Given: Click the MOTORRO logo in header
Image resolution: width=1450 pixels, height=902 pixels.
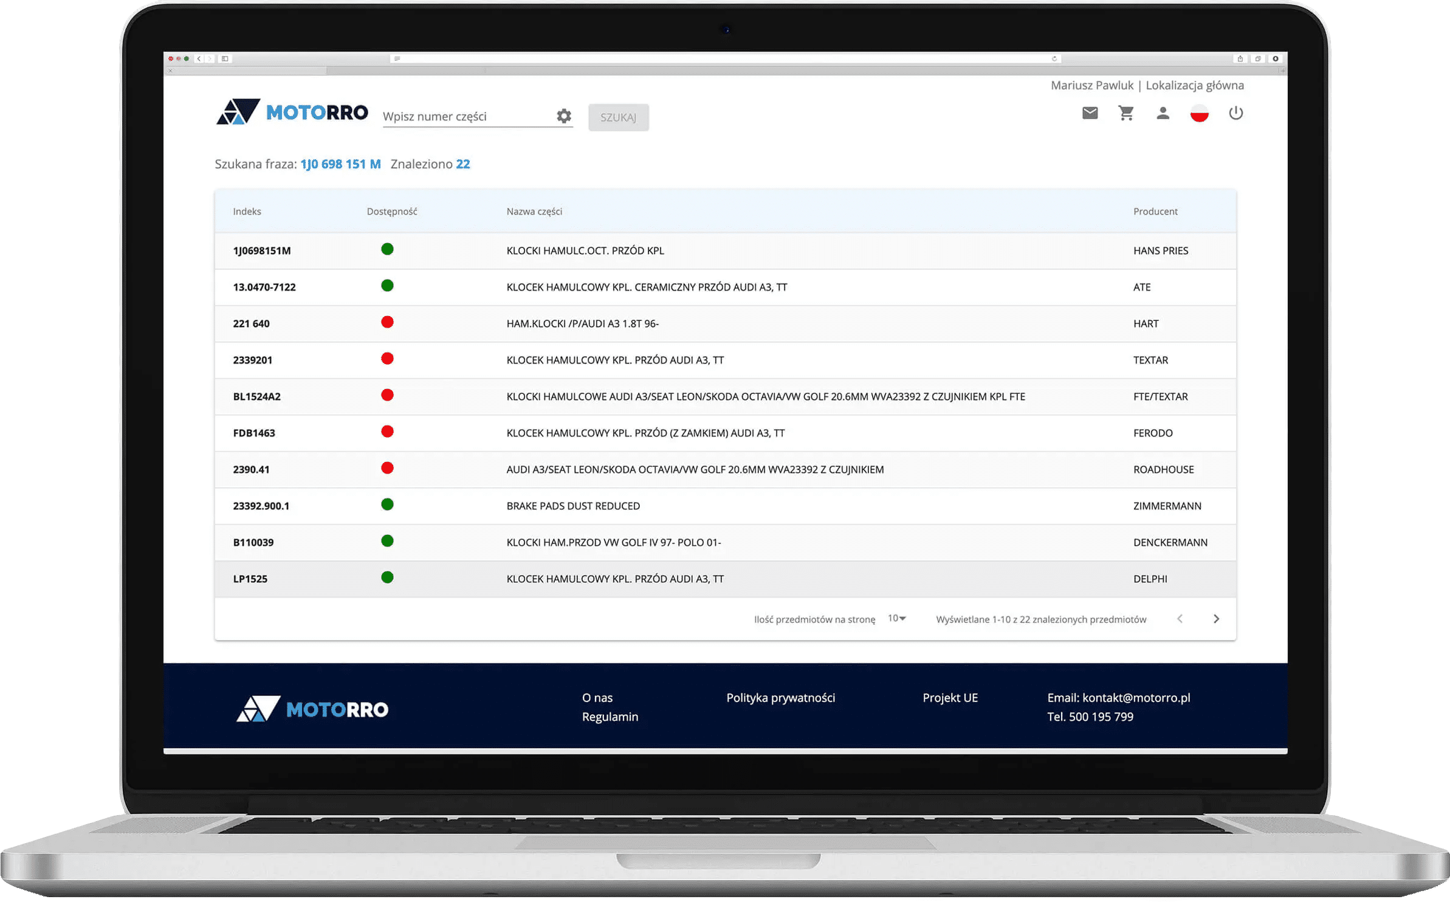Looking at the screenshot, I should [292, 112].
